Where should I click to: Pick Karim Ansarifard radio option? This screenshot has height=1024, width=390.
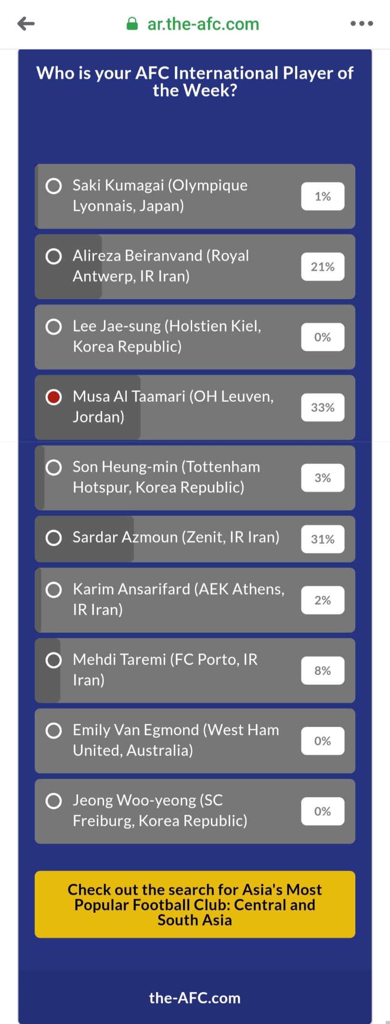coord(53,589)
